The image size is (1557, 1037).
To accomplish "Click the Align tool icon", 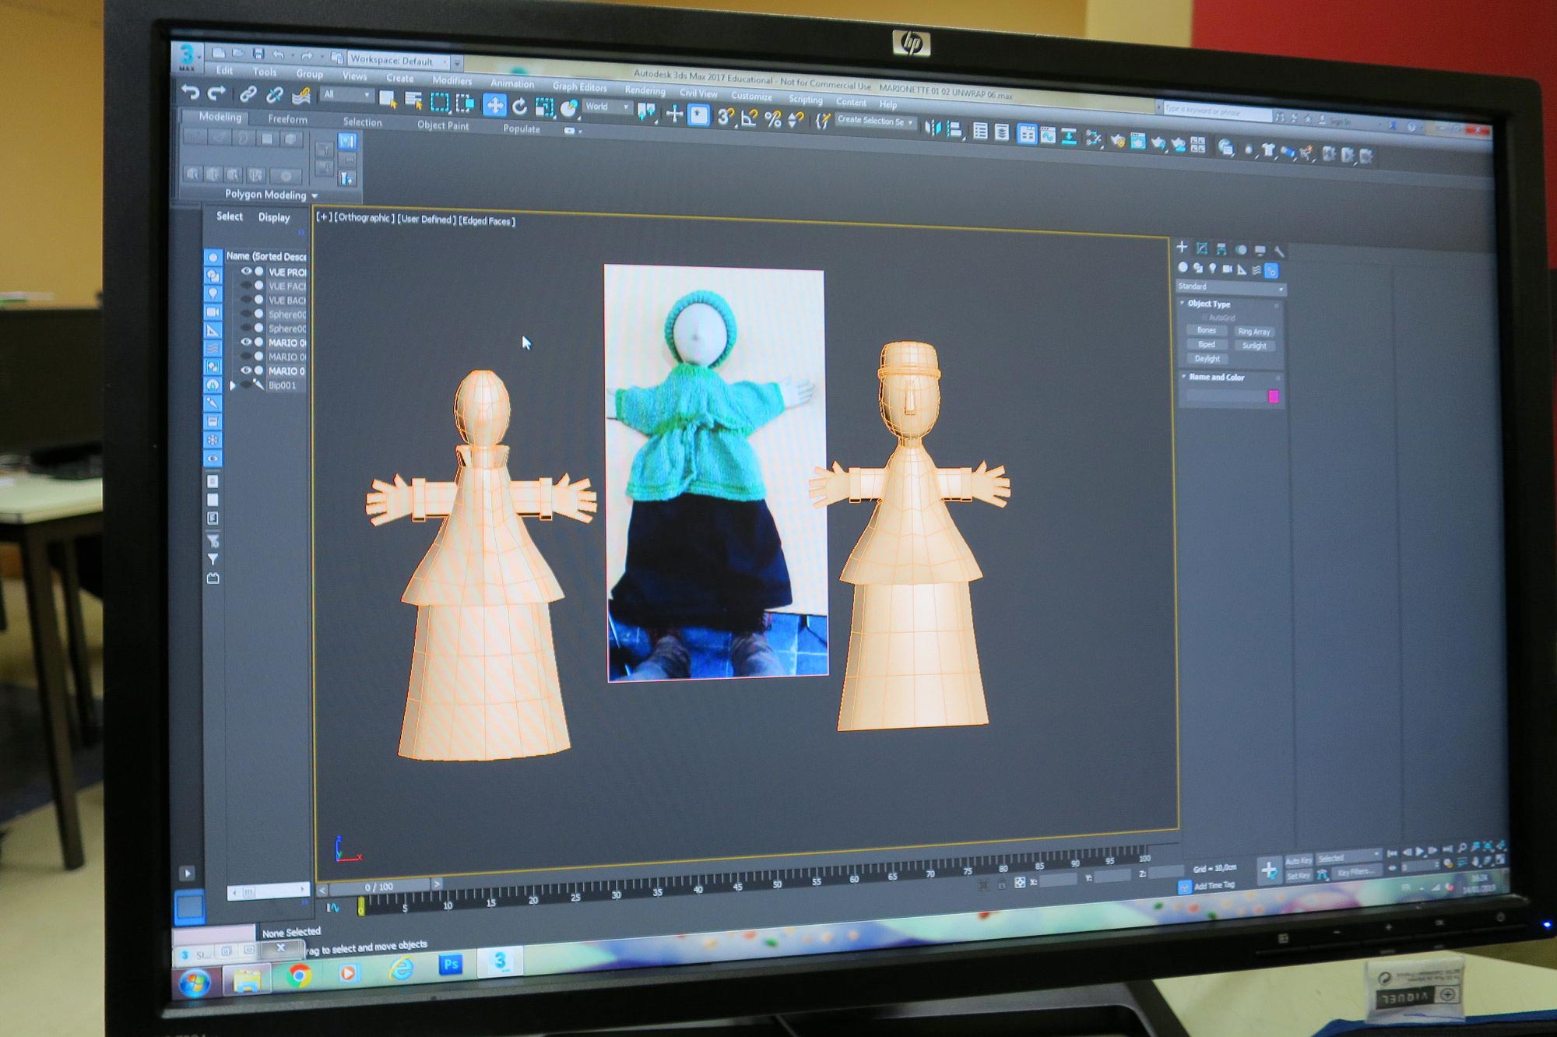I will pos(954,129).
